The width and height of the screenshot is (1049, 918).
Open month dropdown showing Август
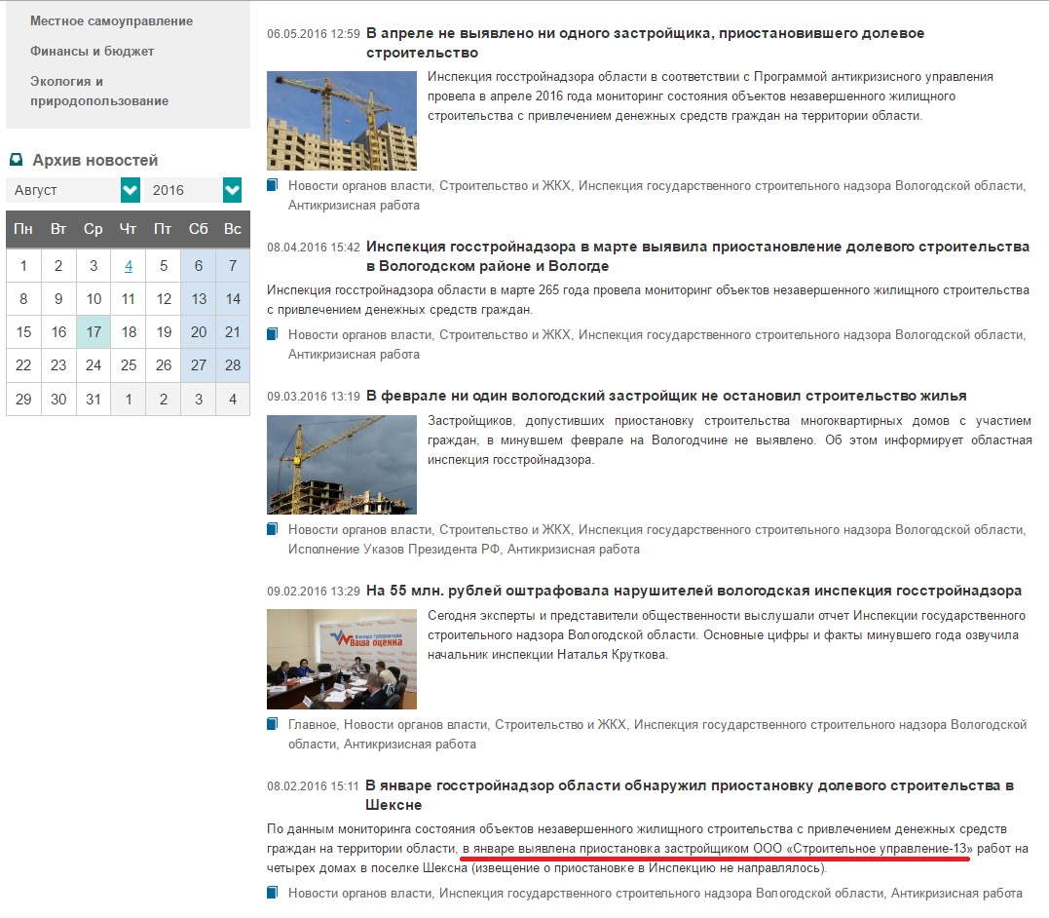(63, 190)
